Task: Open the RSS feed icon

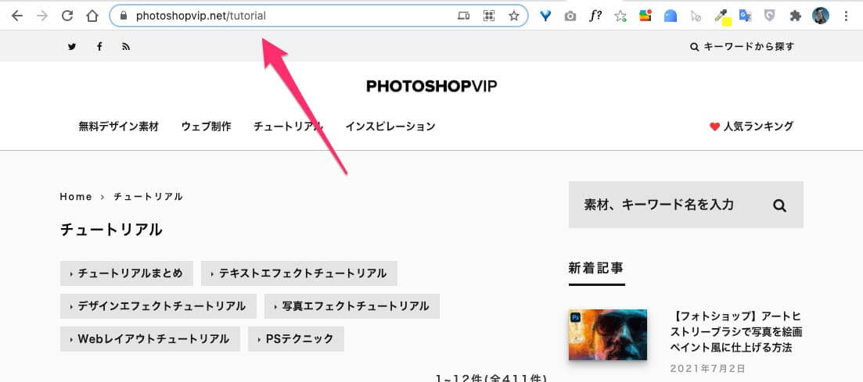Action: coord(126,47)
